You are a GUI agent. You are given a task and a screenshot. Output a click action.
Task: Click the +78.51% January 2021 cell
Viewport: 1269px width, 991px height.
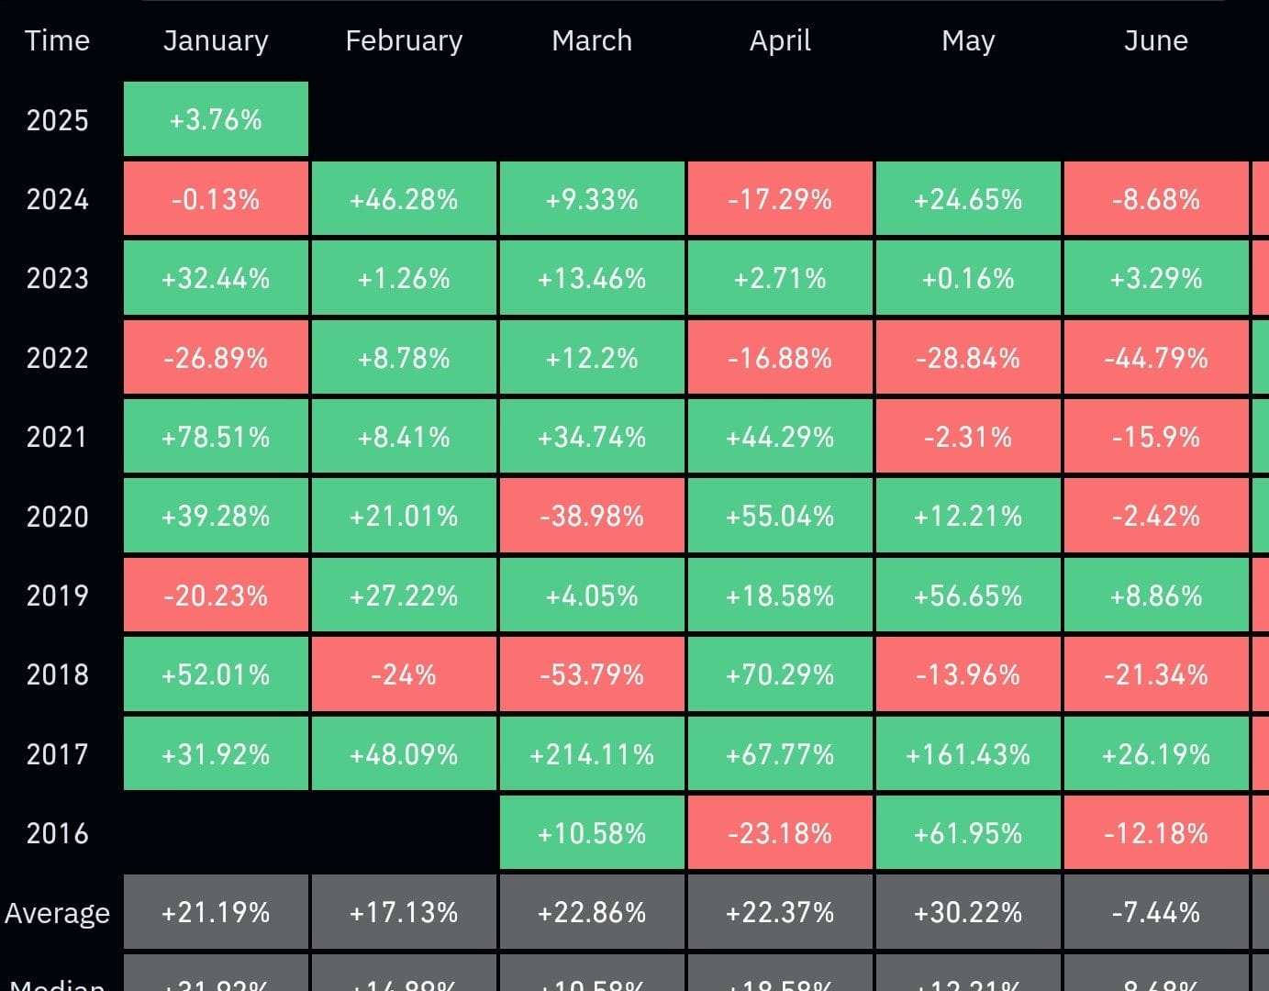[x=216, y=437]
